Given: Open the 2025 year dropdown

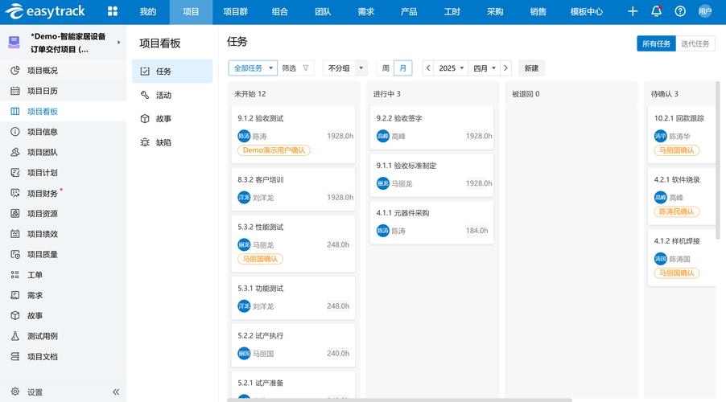Looking at the screenshot, I should click(451, 68).
